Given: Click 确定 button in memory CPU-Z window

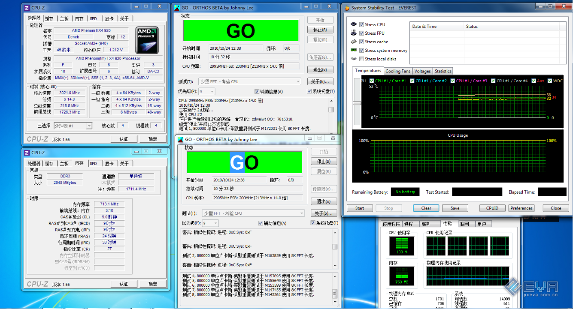Looking at the screenshot, I should point(153,284).
